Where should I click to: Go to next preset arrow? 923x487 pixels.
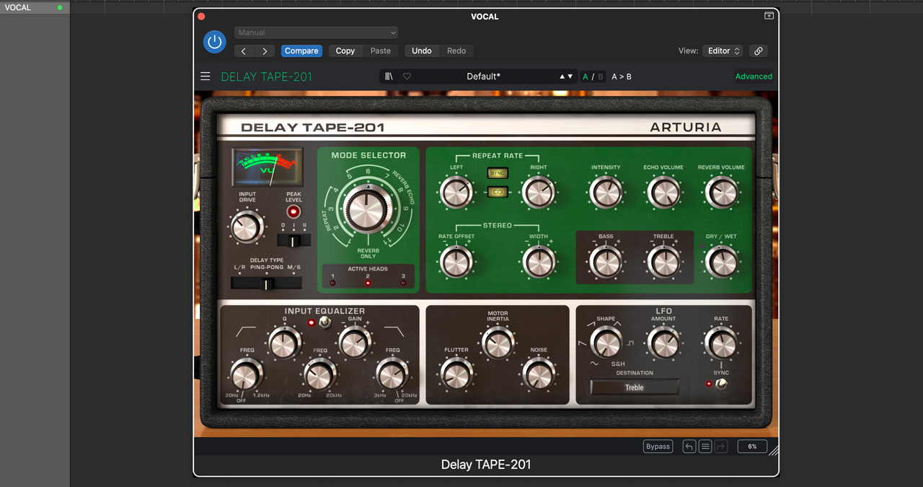click(265, 51)
